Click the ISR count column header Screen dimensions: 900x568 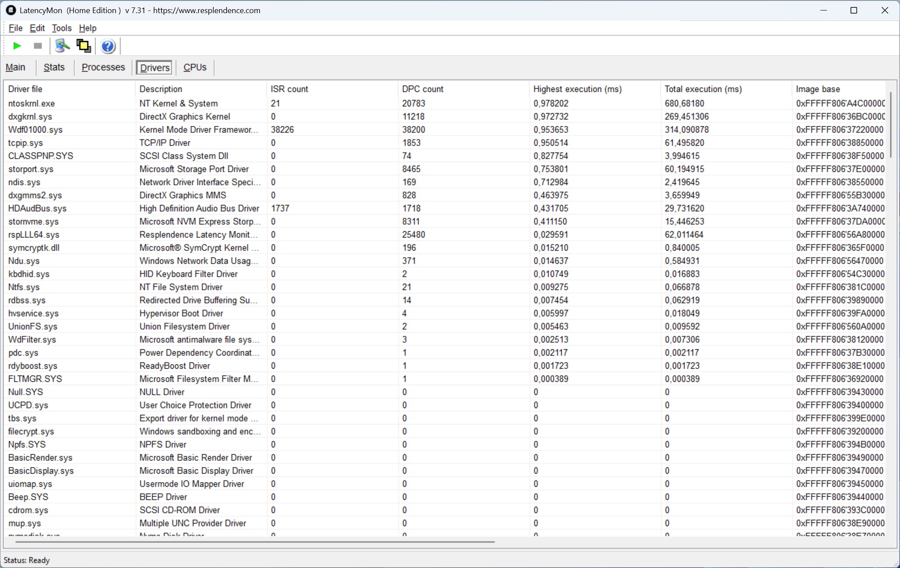click(x=289, y=89)
